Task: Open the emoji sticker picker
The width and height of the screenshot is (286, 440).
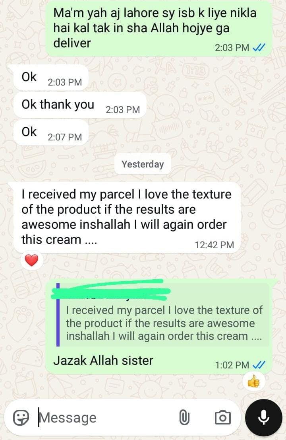Action: click(x=21, y=418)
